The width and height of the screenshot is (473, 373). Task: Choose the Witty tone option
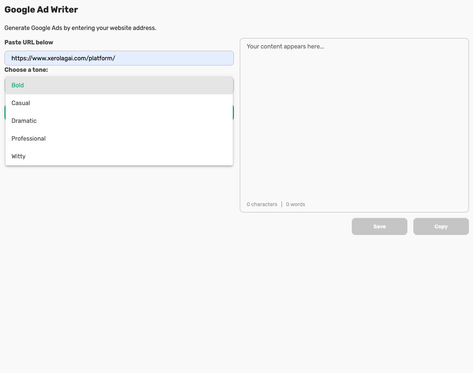[119, 157]
